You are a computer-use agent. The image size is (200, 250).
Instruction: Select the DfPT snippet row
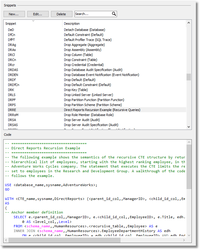(x=97, y=40)
